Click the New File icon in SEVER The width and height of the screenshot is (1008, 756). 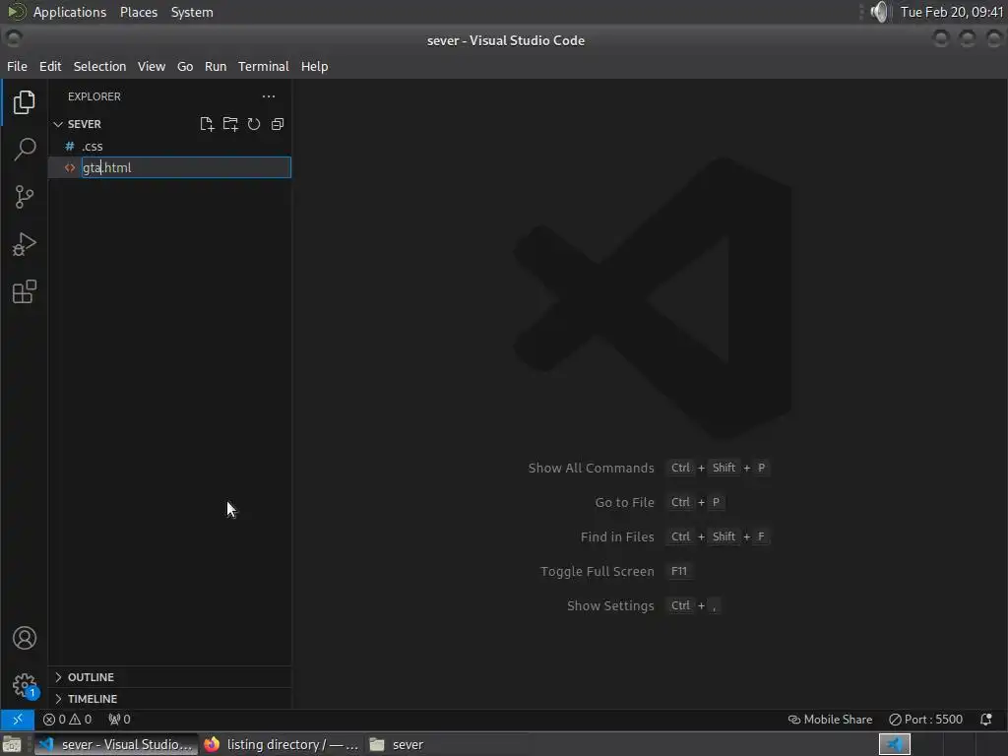(207, 124)
